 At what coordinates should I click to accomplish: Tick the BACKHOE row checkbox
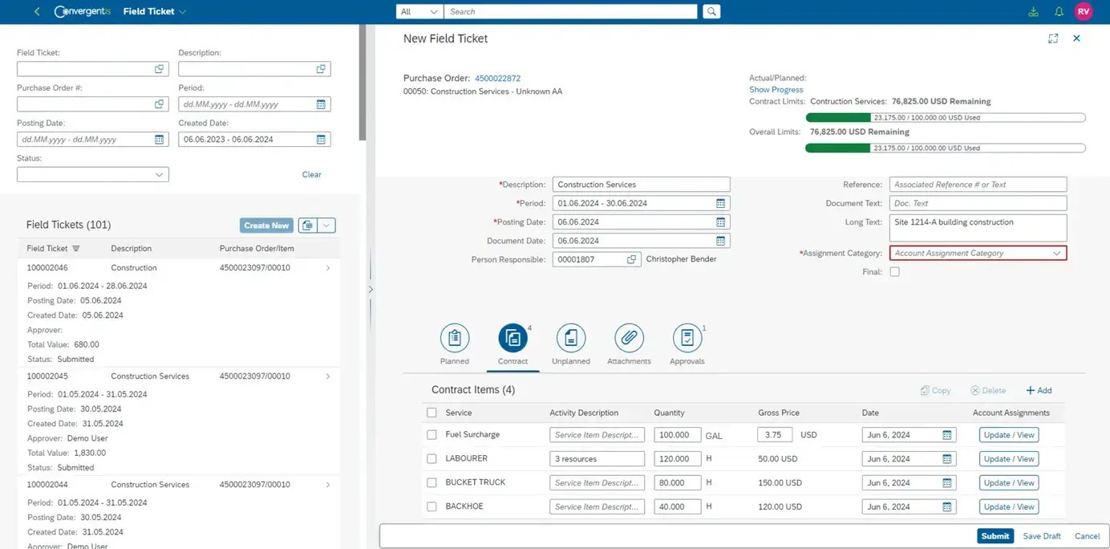(x=431, y=507)
